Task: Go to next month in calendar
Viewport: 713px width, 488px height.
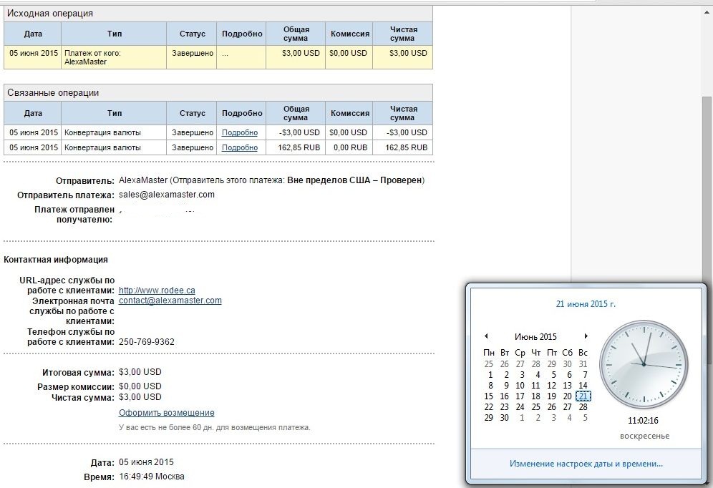Action: click(586, 336)
